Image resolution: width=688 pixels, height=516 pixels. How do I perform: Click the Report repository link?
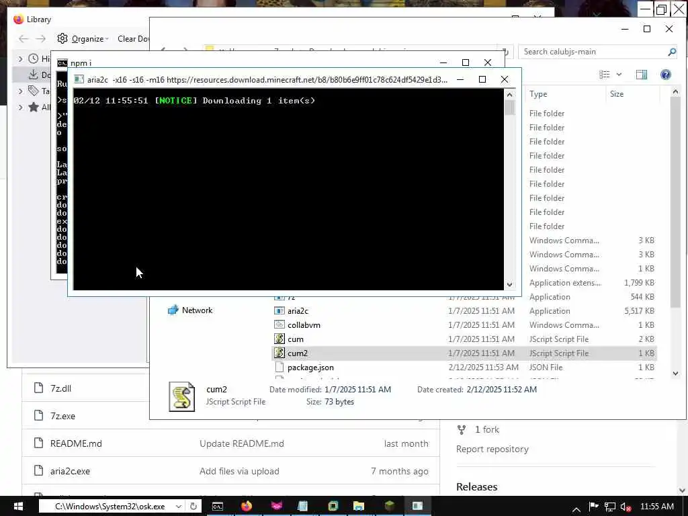click(x=492, y=449)
